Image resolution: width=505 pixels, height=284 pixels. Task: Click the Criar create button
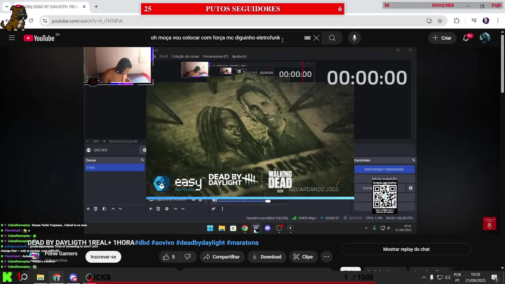click(x=442, y=38)
